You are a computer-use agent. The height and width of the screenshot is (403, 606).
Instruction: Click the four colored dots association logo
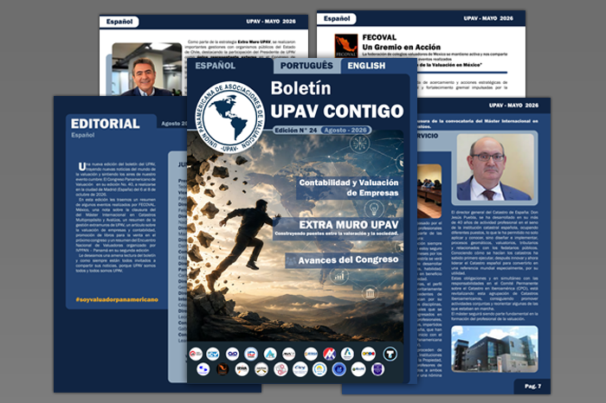[x=368, y=354]
